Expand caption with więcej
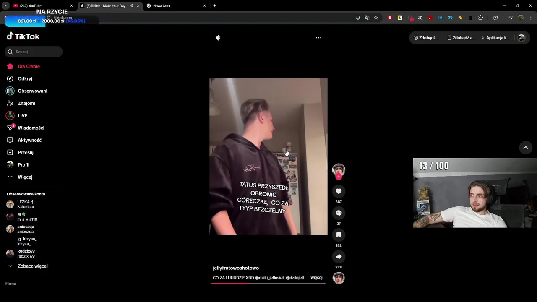 tap(316, 278)
